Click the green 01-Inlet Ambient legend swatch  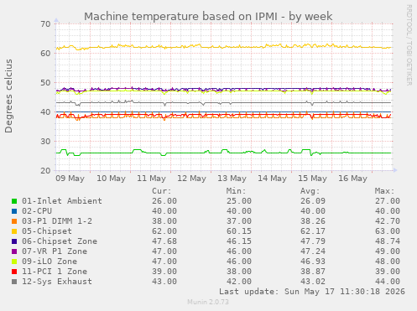pos(14,201)
